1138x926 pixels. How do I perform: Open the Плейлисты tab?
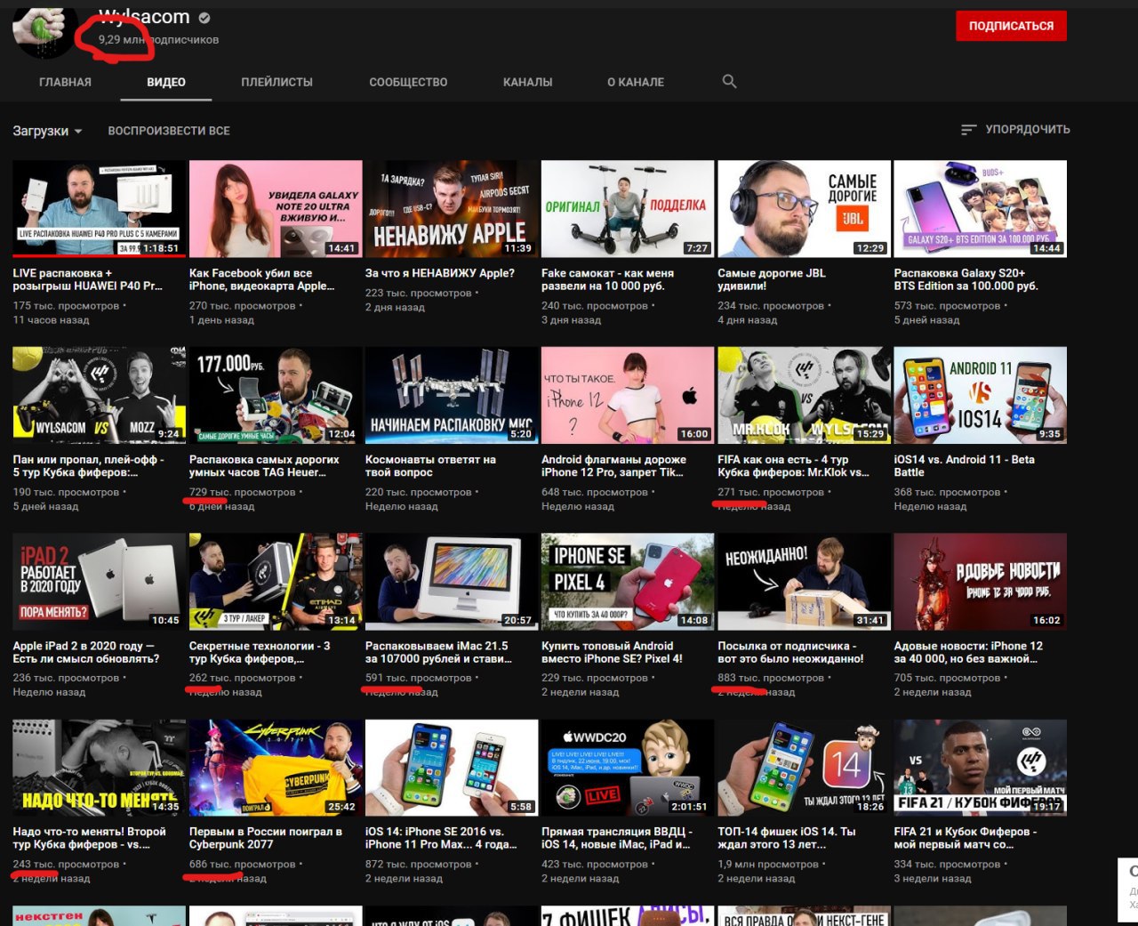(x=276, y=82)
